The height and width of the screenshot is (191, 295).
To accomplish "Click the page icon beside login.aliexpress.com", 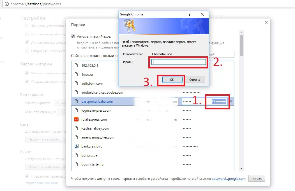I will [x=76, y=111].
